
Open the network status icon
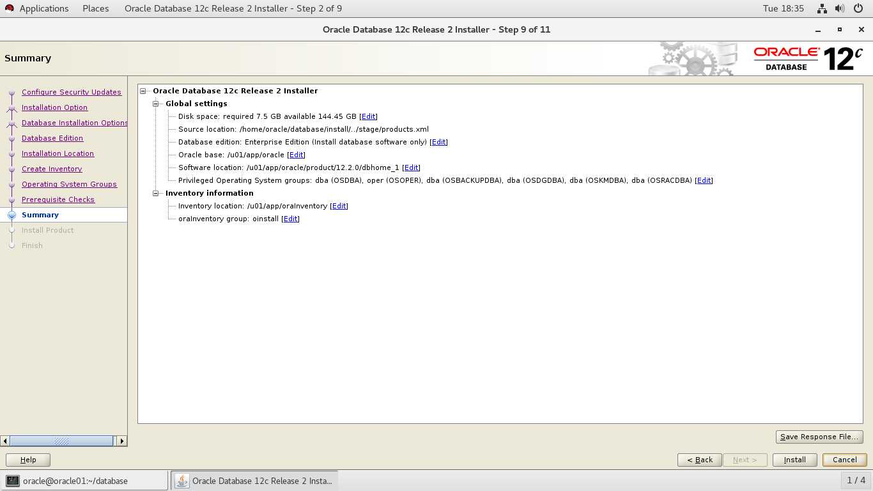coord(823,8)
